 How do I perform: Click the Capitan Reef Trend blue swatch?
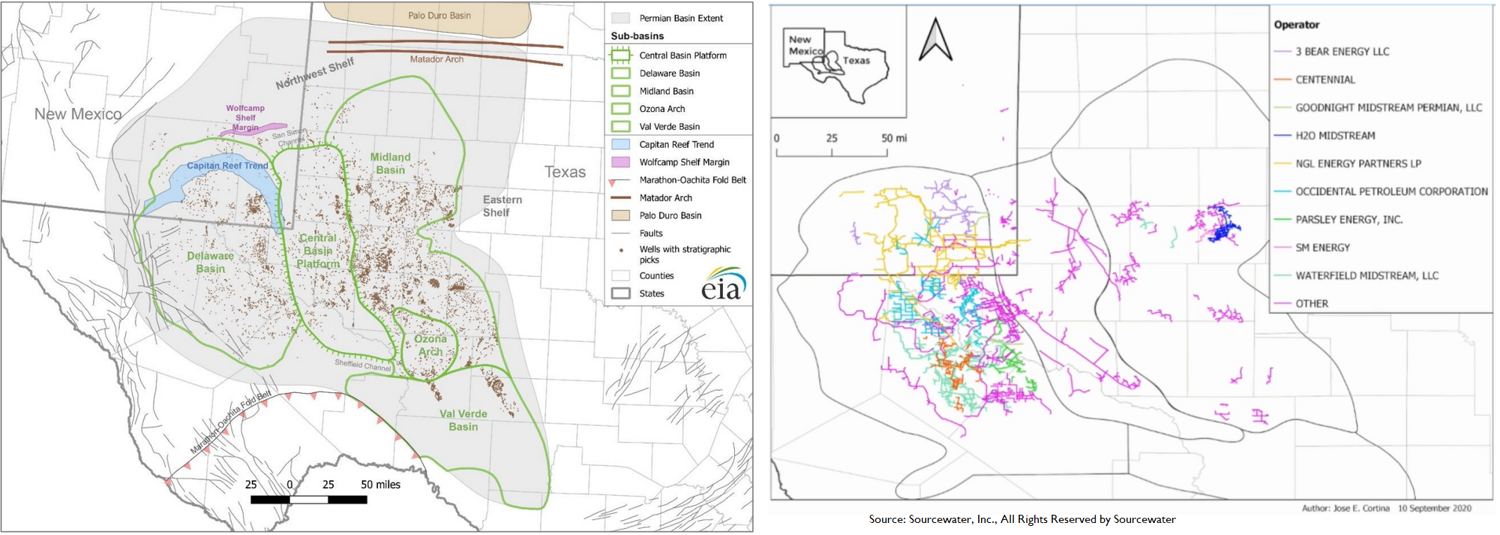620,144
